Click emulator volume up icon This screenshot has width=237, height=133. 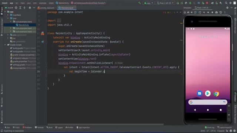[x=188, y=12]
